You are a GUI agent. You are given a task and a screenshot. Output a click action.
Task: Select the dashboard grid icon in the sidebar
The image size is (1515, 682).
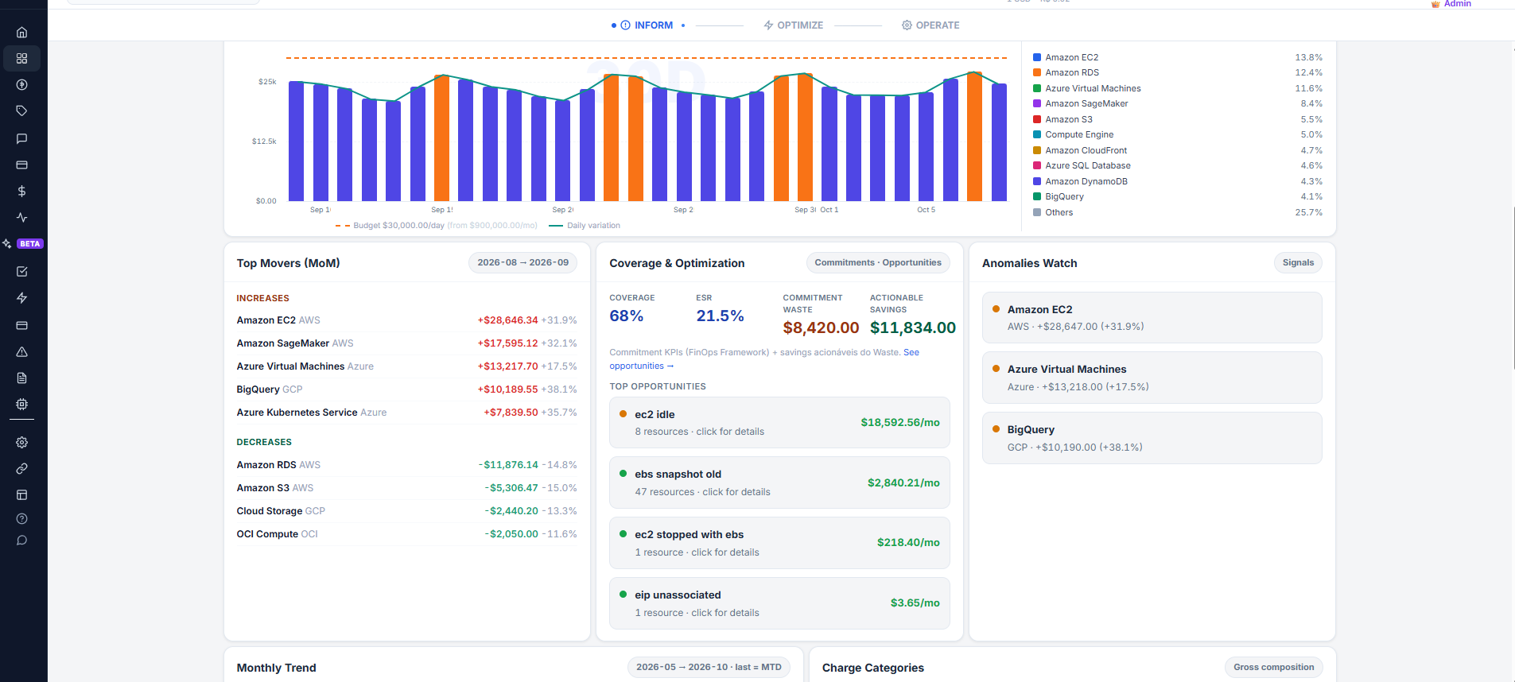[x=21, y=59]
